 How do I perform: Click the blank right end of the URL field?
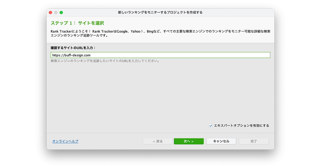click(251, 55)
